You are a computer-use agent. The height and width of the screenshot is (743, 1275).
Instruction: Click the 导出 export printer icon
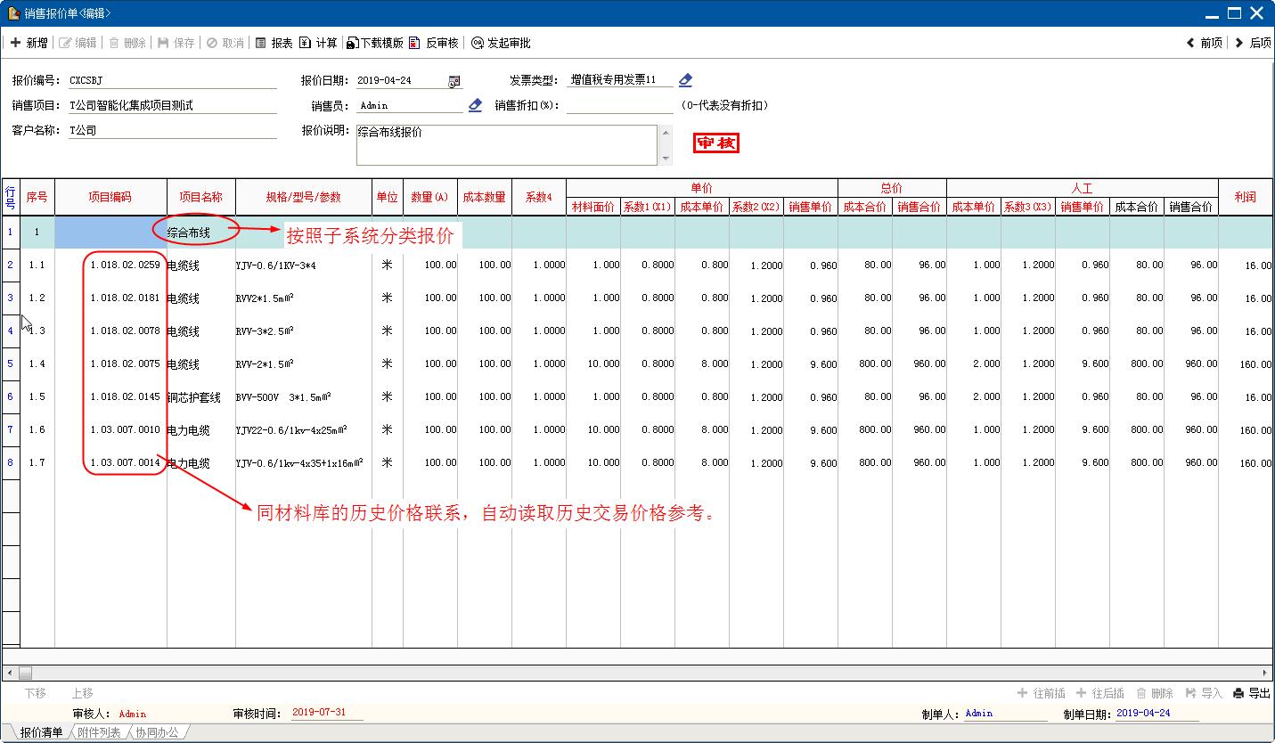coord(1238,693)
